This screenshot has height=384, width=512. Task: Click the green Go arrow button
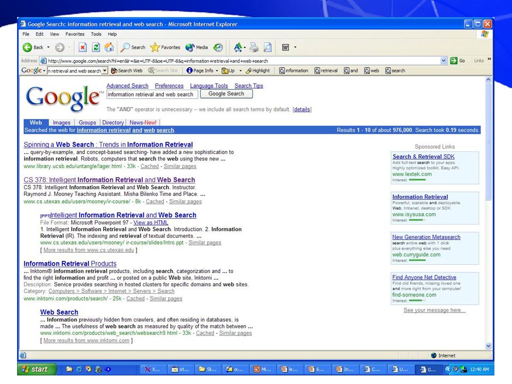[453, 61]
